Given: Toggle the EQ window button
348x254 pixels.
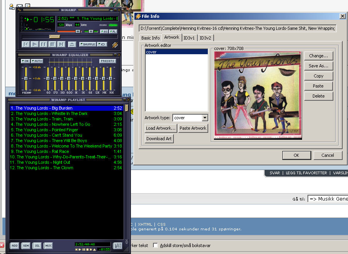Looking at the screenshot, I should click(104, 31).
